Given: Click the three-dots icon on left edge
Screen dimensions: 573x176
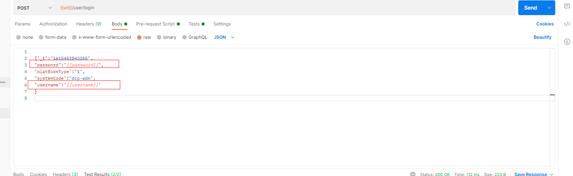Looking at the screenshot, I should (x=3, y=82).
